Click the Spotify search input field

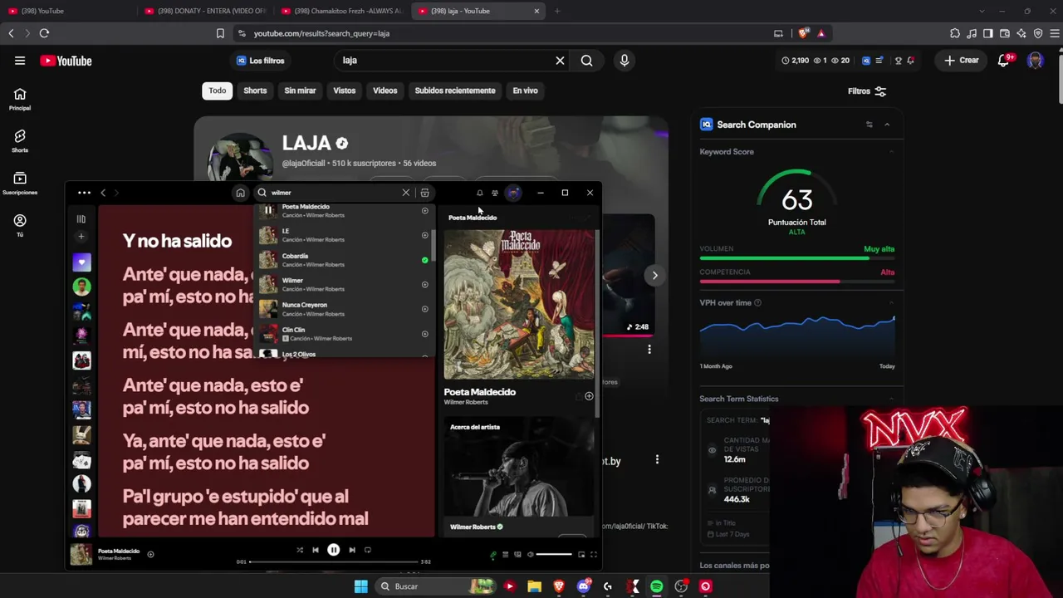pos(332,193)
